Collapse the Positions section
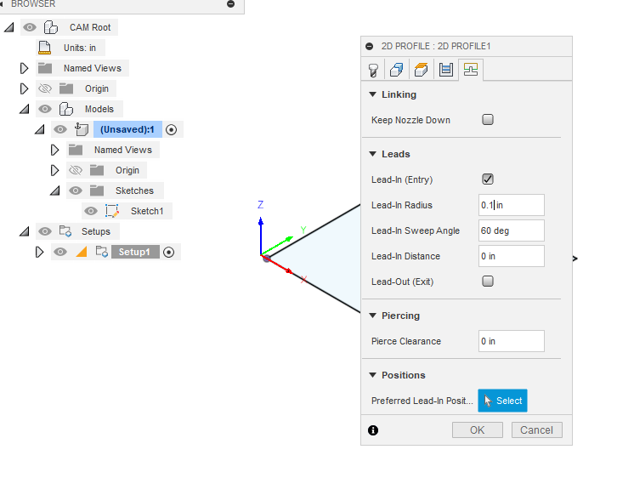 pyautogui.click(x=372, y=375)
